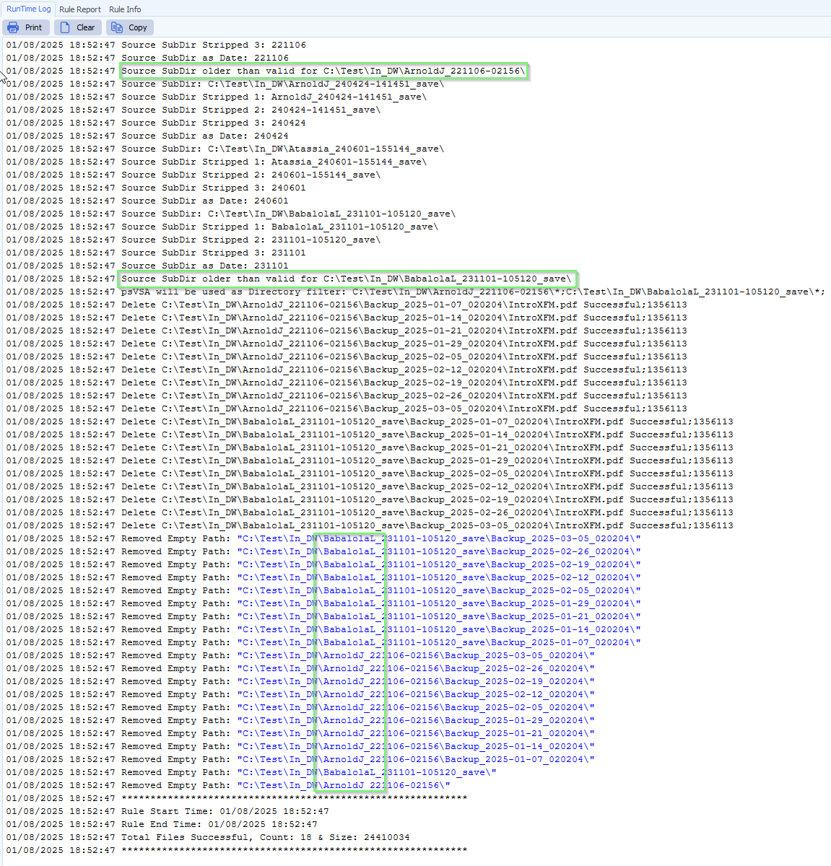Select 'Stripped 2: 240601-155144_save' line
This screenshot has height=866, width=831.
tap(193, 175)
